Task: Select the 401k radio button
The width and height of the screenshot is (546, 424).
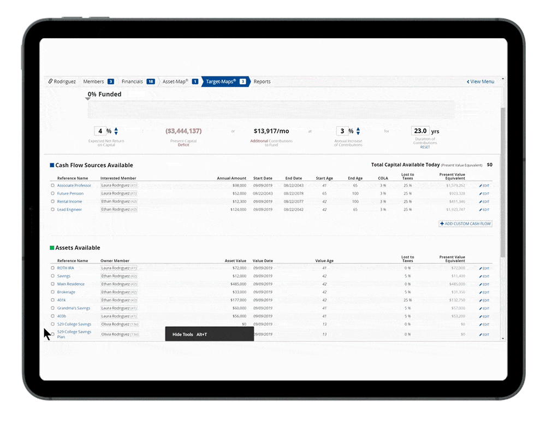Action: 52,300
